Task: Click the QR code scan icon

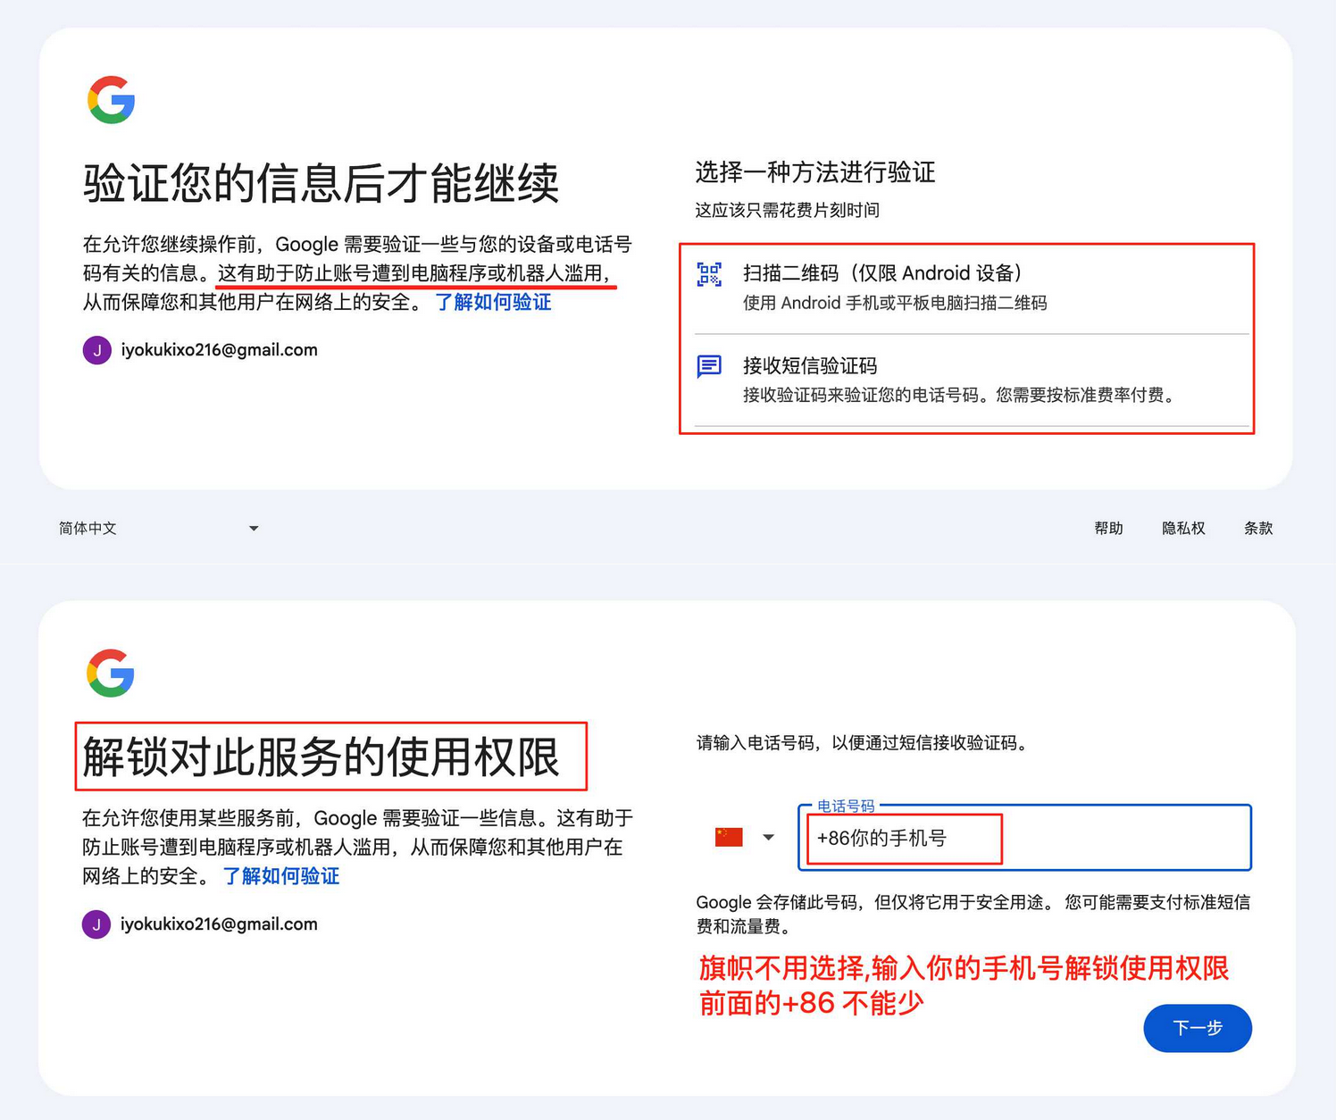Action: tap(709, 274)
